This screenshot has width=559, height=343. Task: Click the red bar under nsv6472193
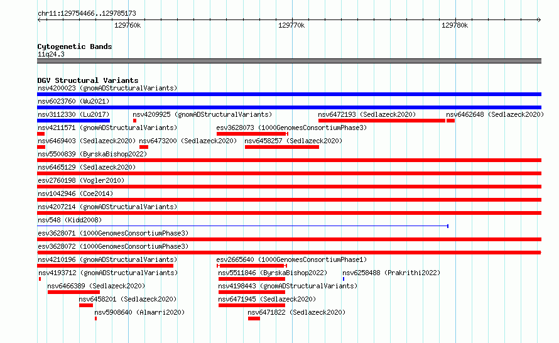tap(382, 121)
